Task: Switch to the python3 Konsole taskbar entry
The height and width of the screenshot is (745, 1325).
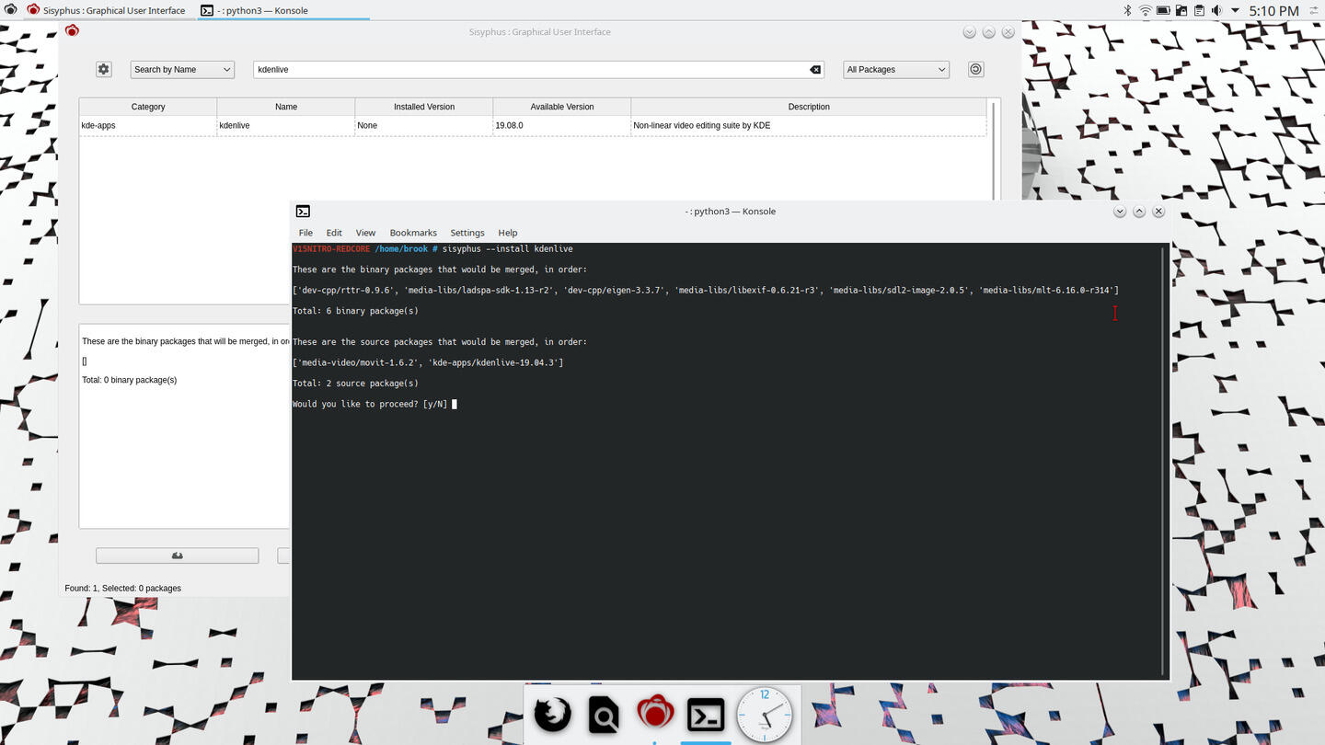Action: point(283,10)
